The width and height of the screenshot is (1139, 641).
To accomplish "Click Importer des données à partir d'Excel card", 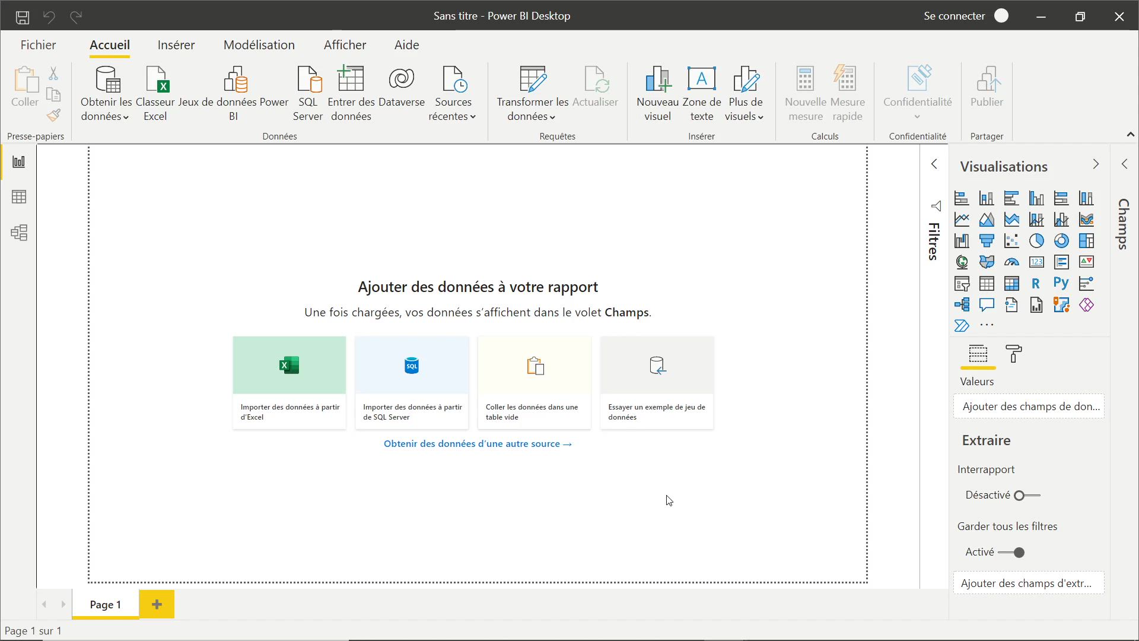I will tap(289, 383).
